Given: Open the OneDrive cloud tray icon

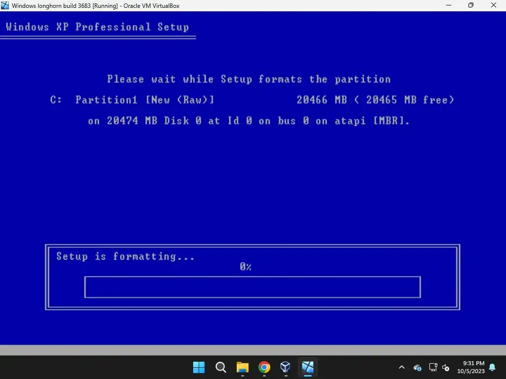Looking at the screenshot, I should (417, 367).
